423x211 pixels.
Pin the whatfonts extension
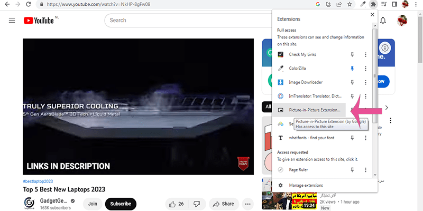(x=352, y=138)
